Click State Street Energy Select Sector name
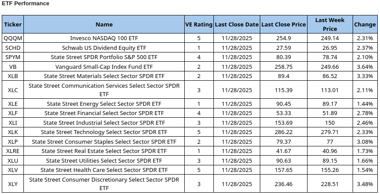 coord(104,104)
